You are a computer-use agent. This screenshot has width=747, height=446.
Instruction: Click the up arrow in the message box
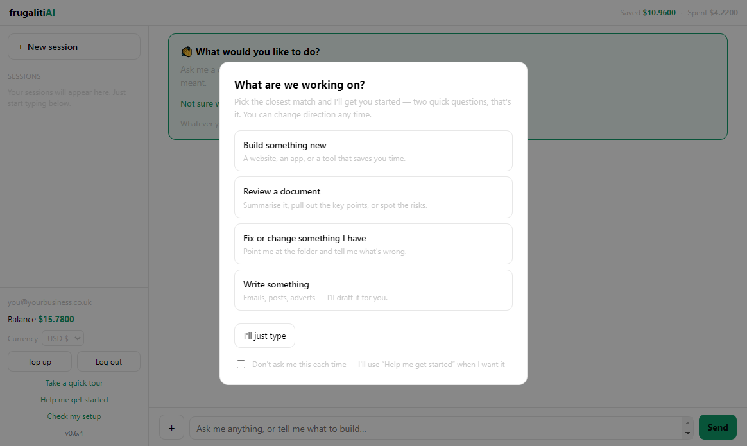687,423
